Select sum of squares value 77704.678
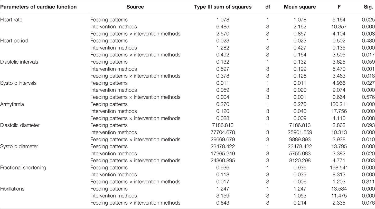Screen dimensions: 375x209 (x=223, y=132)
